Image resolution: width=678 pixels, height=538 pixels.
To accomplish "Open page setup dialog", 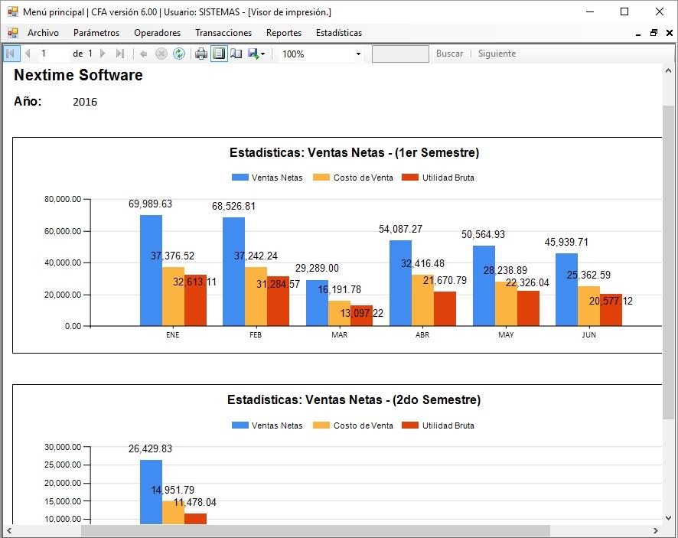I will point(236,54).
